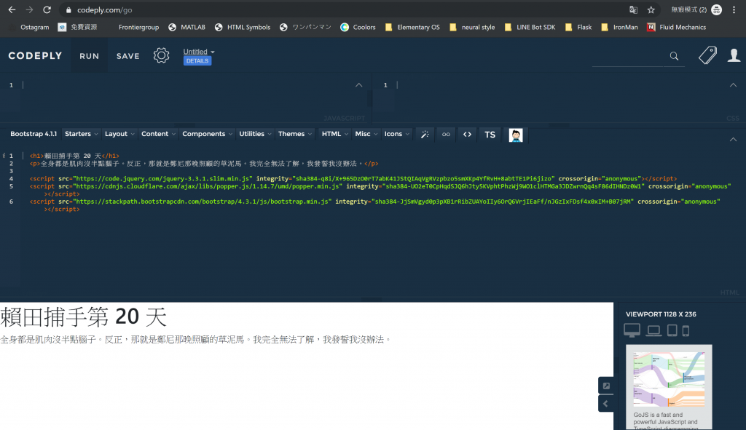Click the TS TypeScript toolbar button
The image size is (746, 430).
(x=490, y=135)
